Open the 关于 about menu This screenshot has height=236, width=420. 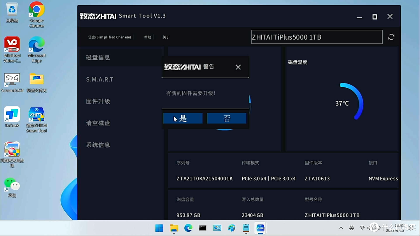pos(166,37)
